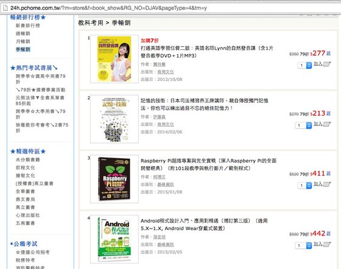
Task: Click the release date 2015/01/08
Action: point(170,192)
